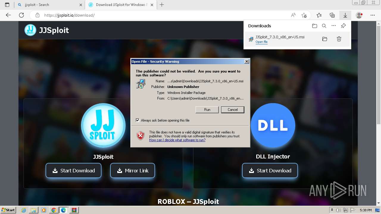Click the blue DLL round logo
Viewport: 381px width, 214px height.
[273, 125]
